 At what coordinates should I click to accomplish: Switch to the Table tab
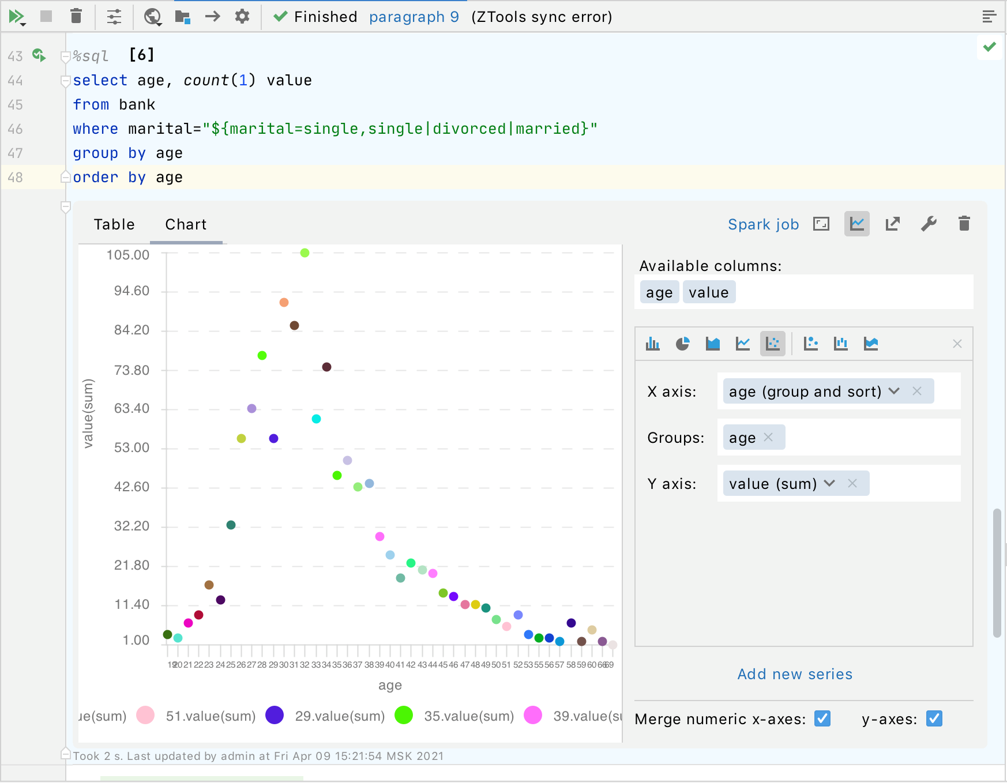point(114,224)
